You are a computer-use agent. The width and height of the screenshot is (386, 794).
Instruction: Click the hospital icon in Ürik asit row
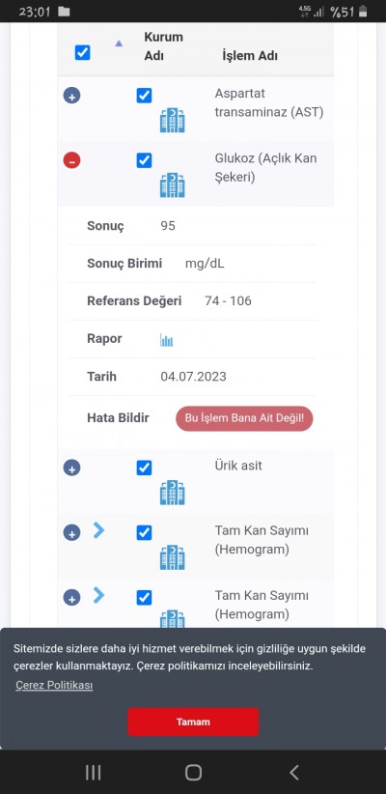[172, 493]
